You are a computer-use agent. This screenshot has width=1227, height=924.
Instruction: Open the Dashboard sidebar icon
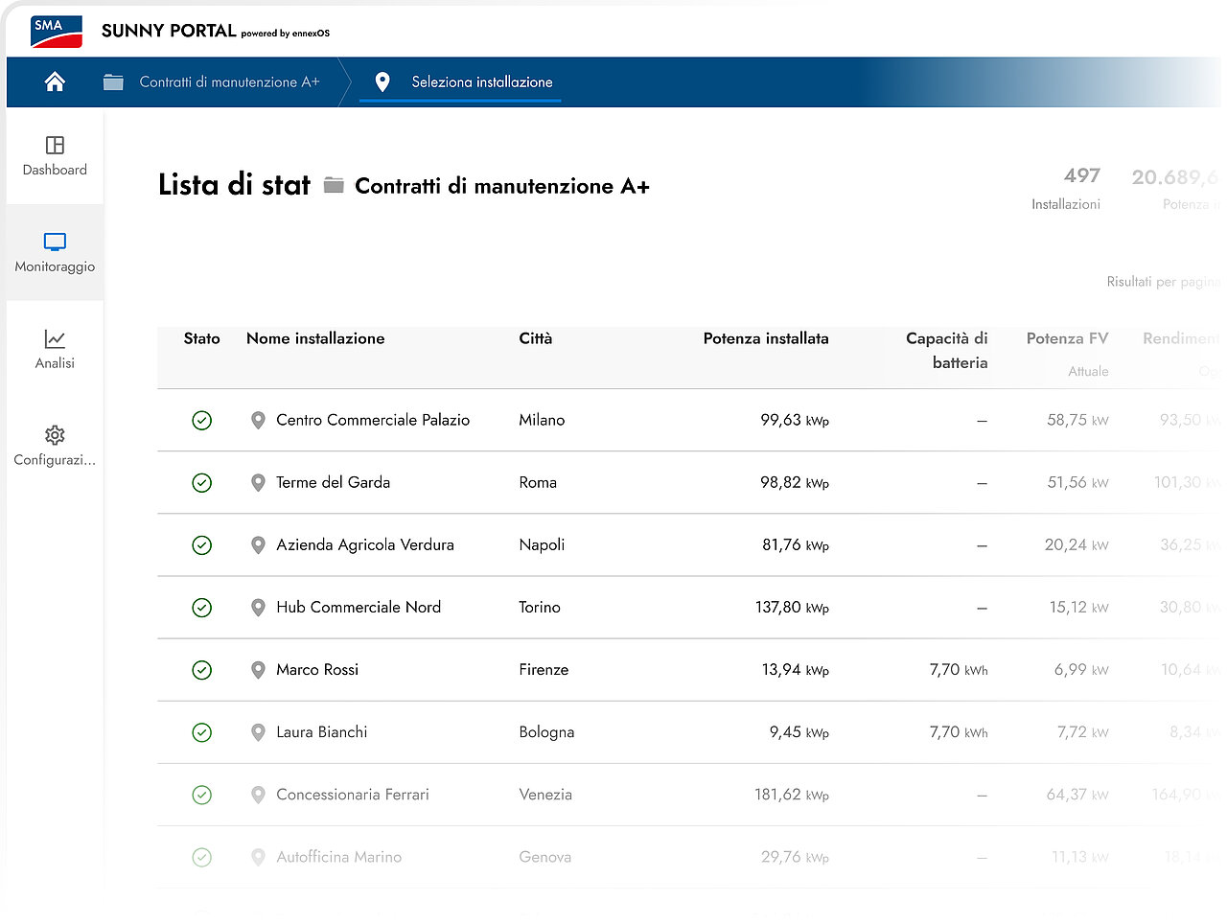pyautogui.click(x=55, y=145)
